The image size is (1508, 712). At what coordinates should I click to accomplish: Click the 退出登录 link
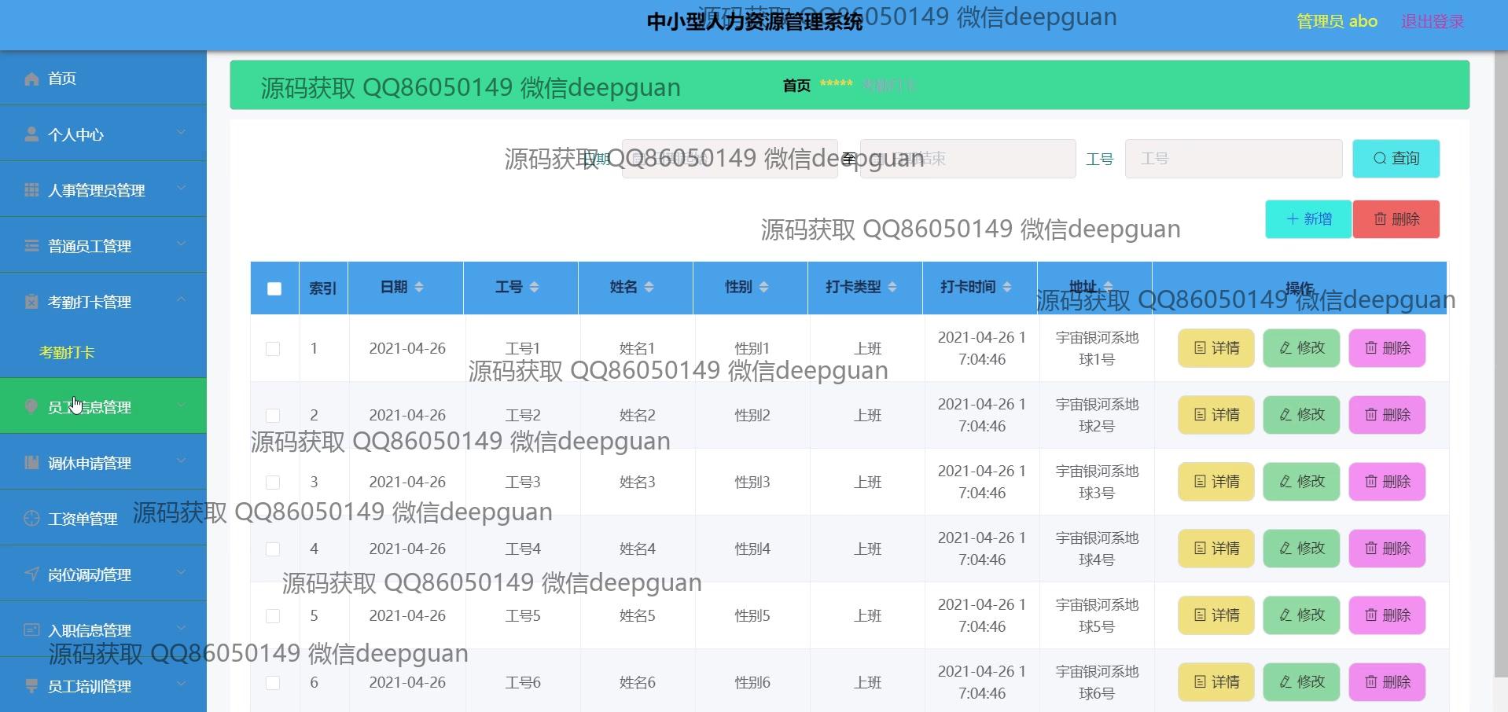point(1432,22)
